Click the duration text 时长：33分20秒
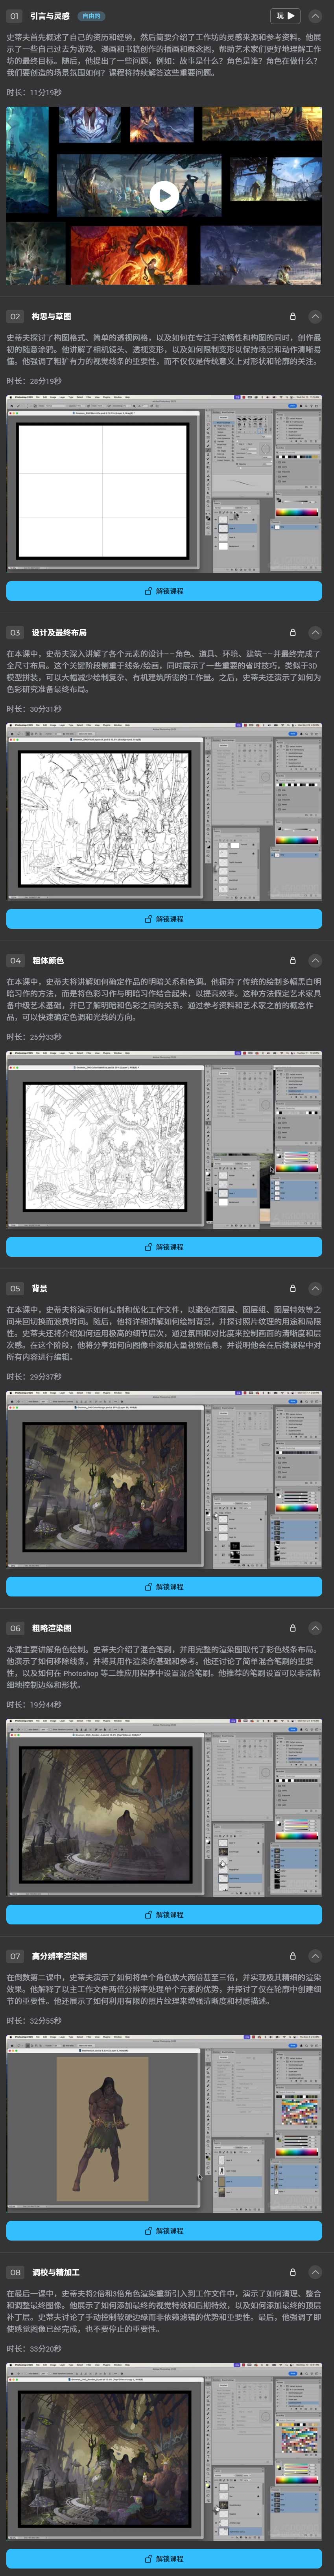The image size is (334, 2576). (x=34, y=2349)
